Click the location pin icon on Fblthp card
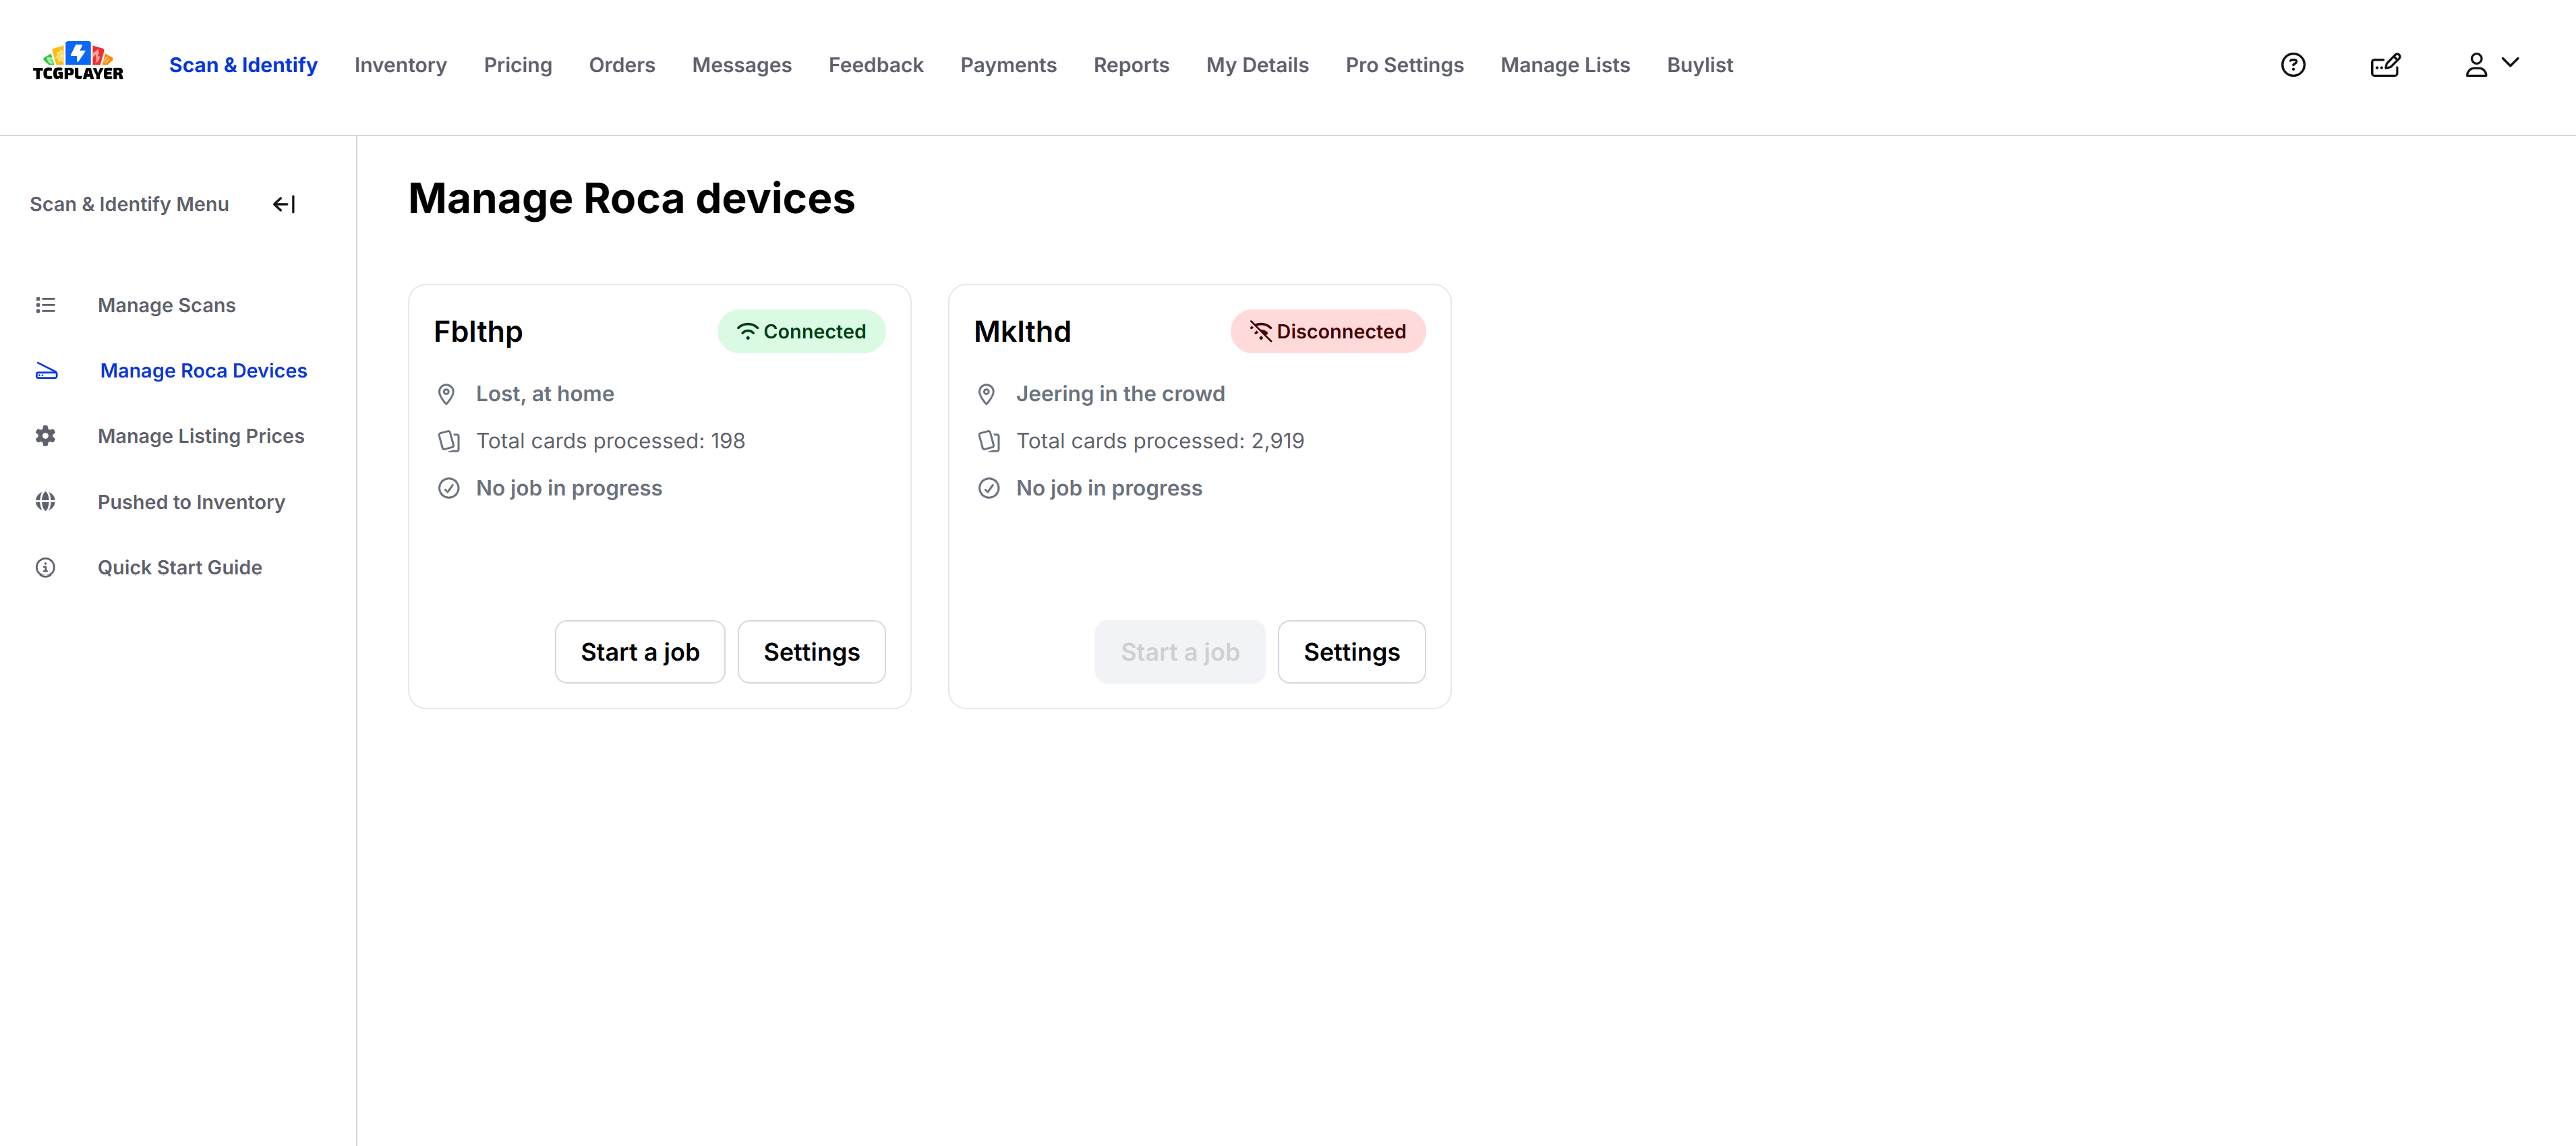Image resolution: width=2576 pixels, height=1146 pixels. [x=447, y=394]
